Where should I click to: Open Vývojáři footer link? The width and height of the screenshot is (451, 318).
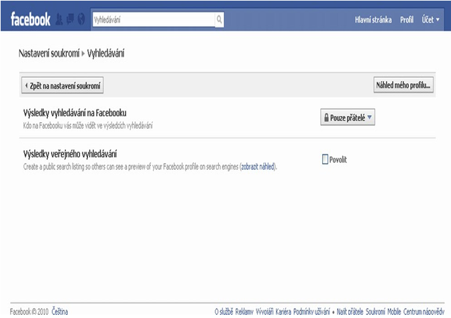click(x=264, y=312)
